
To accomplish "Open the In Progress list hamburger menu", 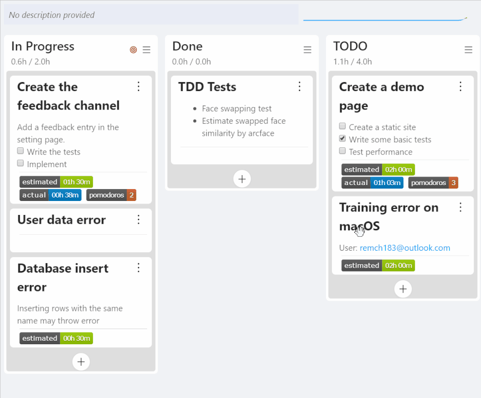I will [146, 50].
